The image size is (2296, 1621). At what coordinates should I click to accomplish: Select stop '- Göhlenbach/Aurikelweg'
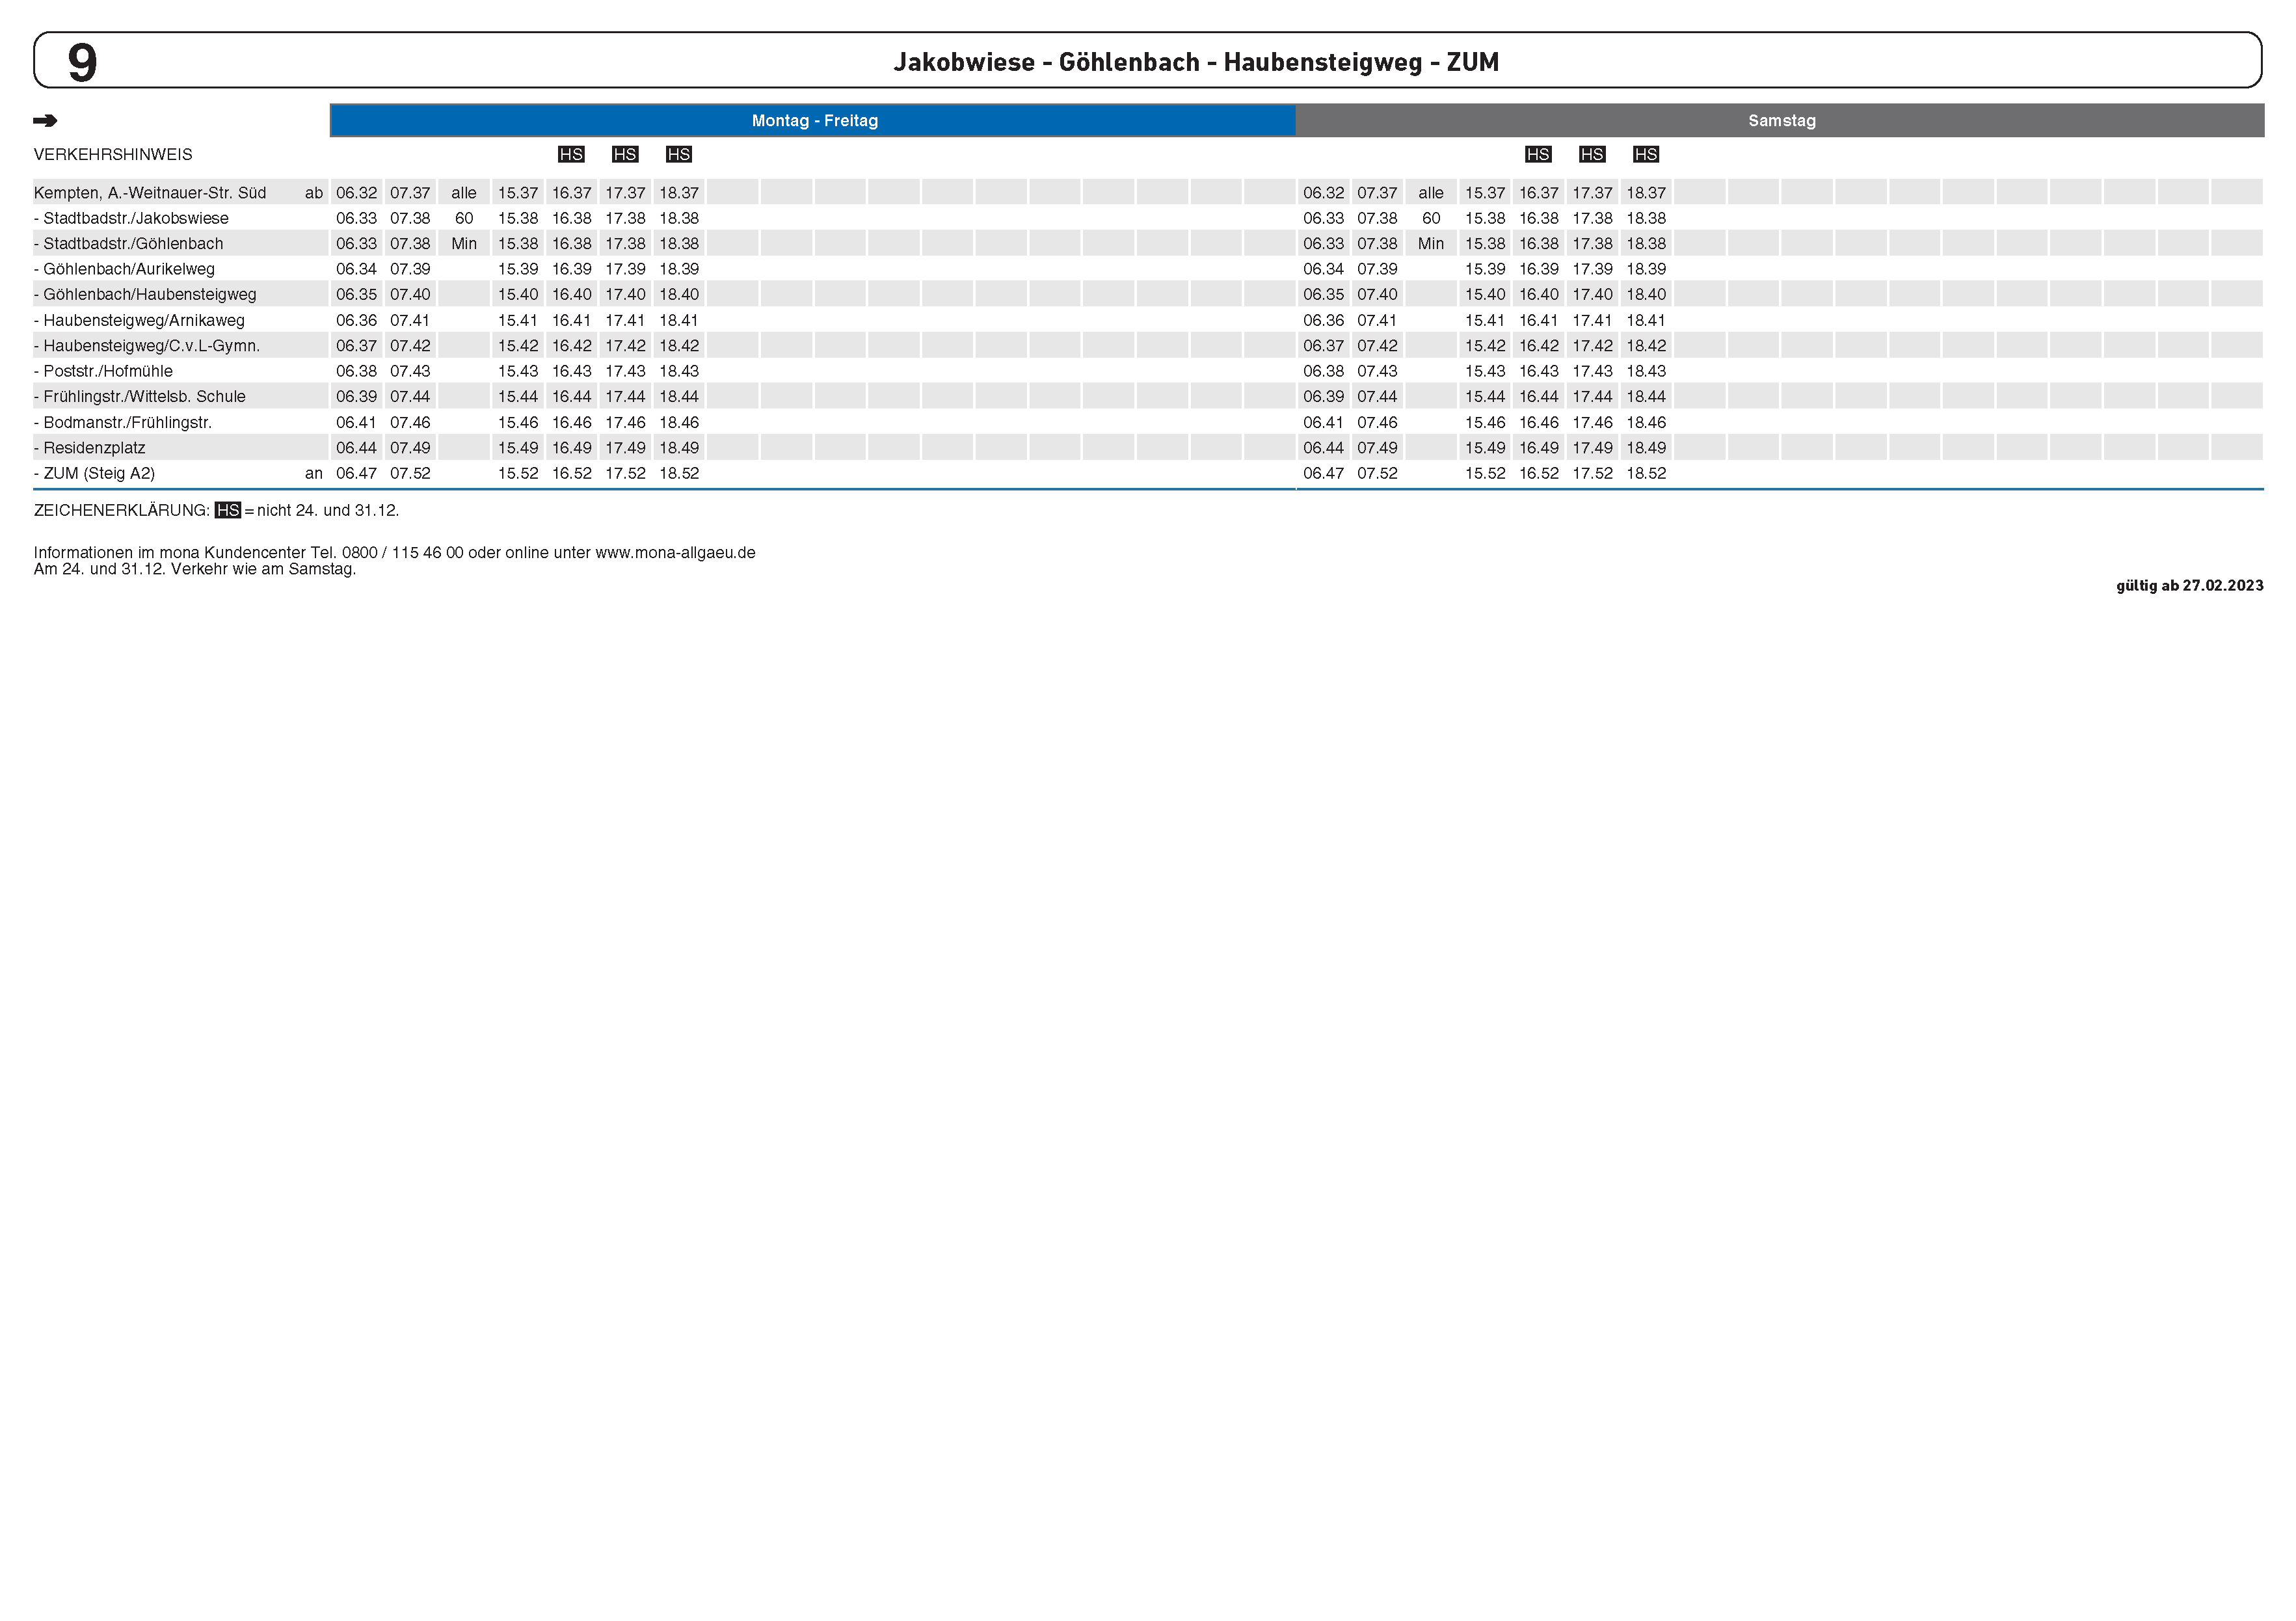tap(124, 269)
